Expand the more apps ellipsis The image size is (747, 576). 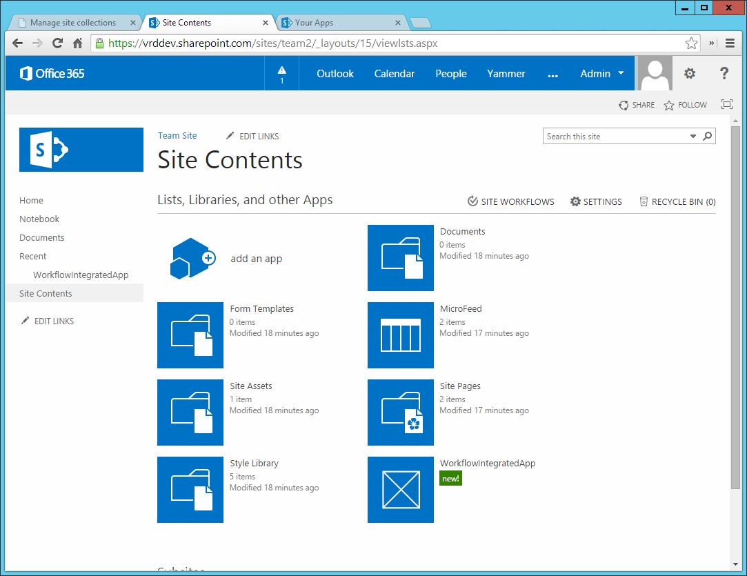[552, 75]
